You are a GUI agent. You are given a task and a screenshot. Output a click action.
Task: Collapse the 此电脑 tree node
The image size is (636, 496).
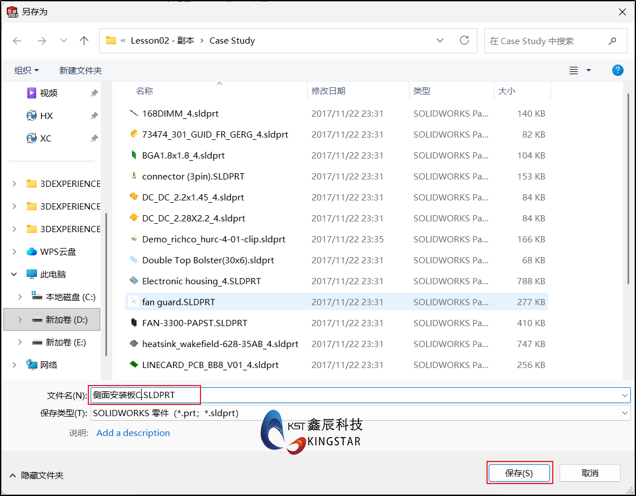pos(14,274)
